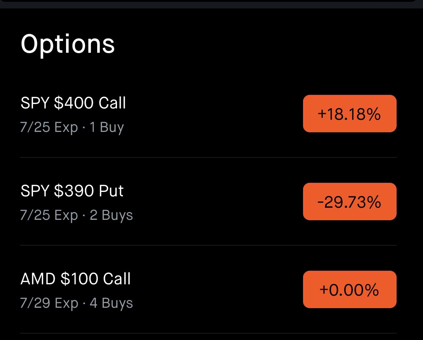Open the SPY $400 Call position

208,114
